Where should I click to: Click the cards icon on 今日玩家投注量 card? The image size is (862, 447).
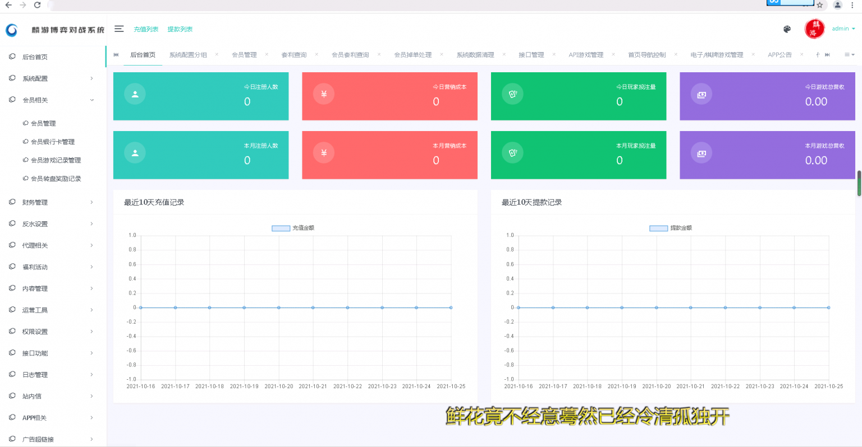(512, 94)
